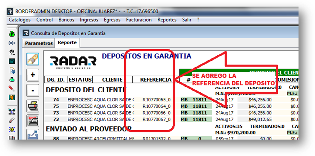Open the ? help menu

pyautogui.click(x=198, y=20)
